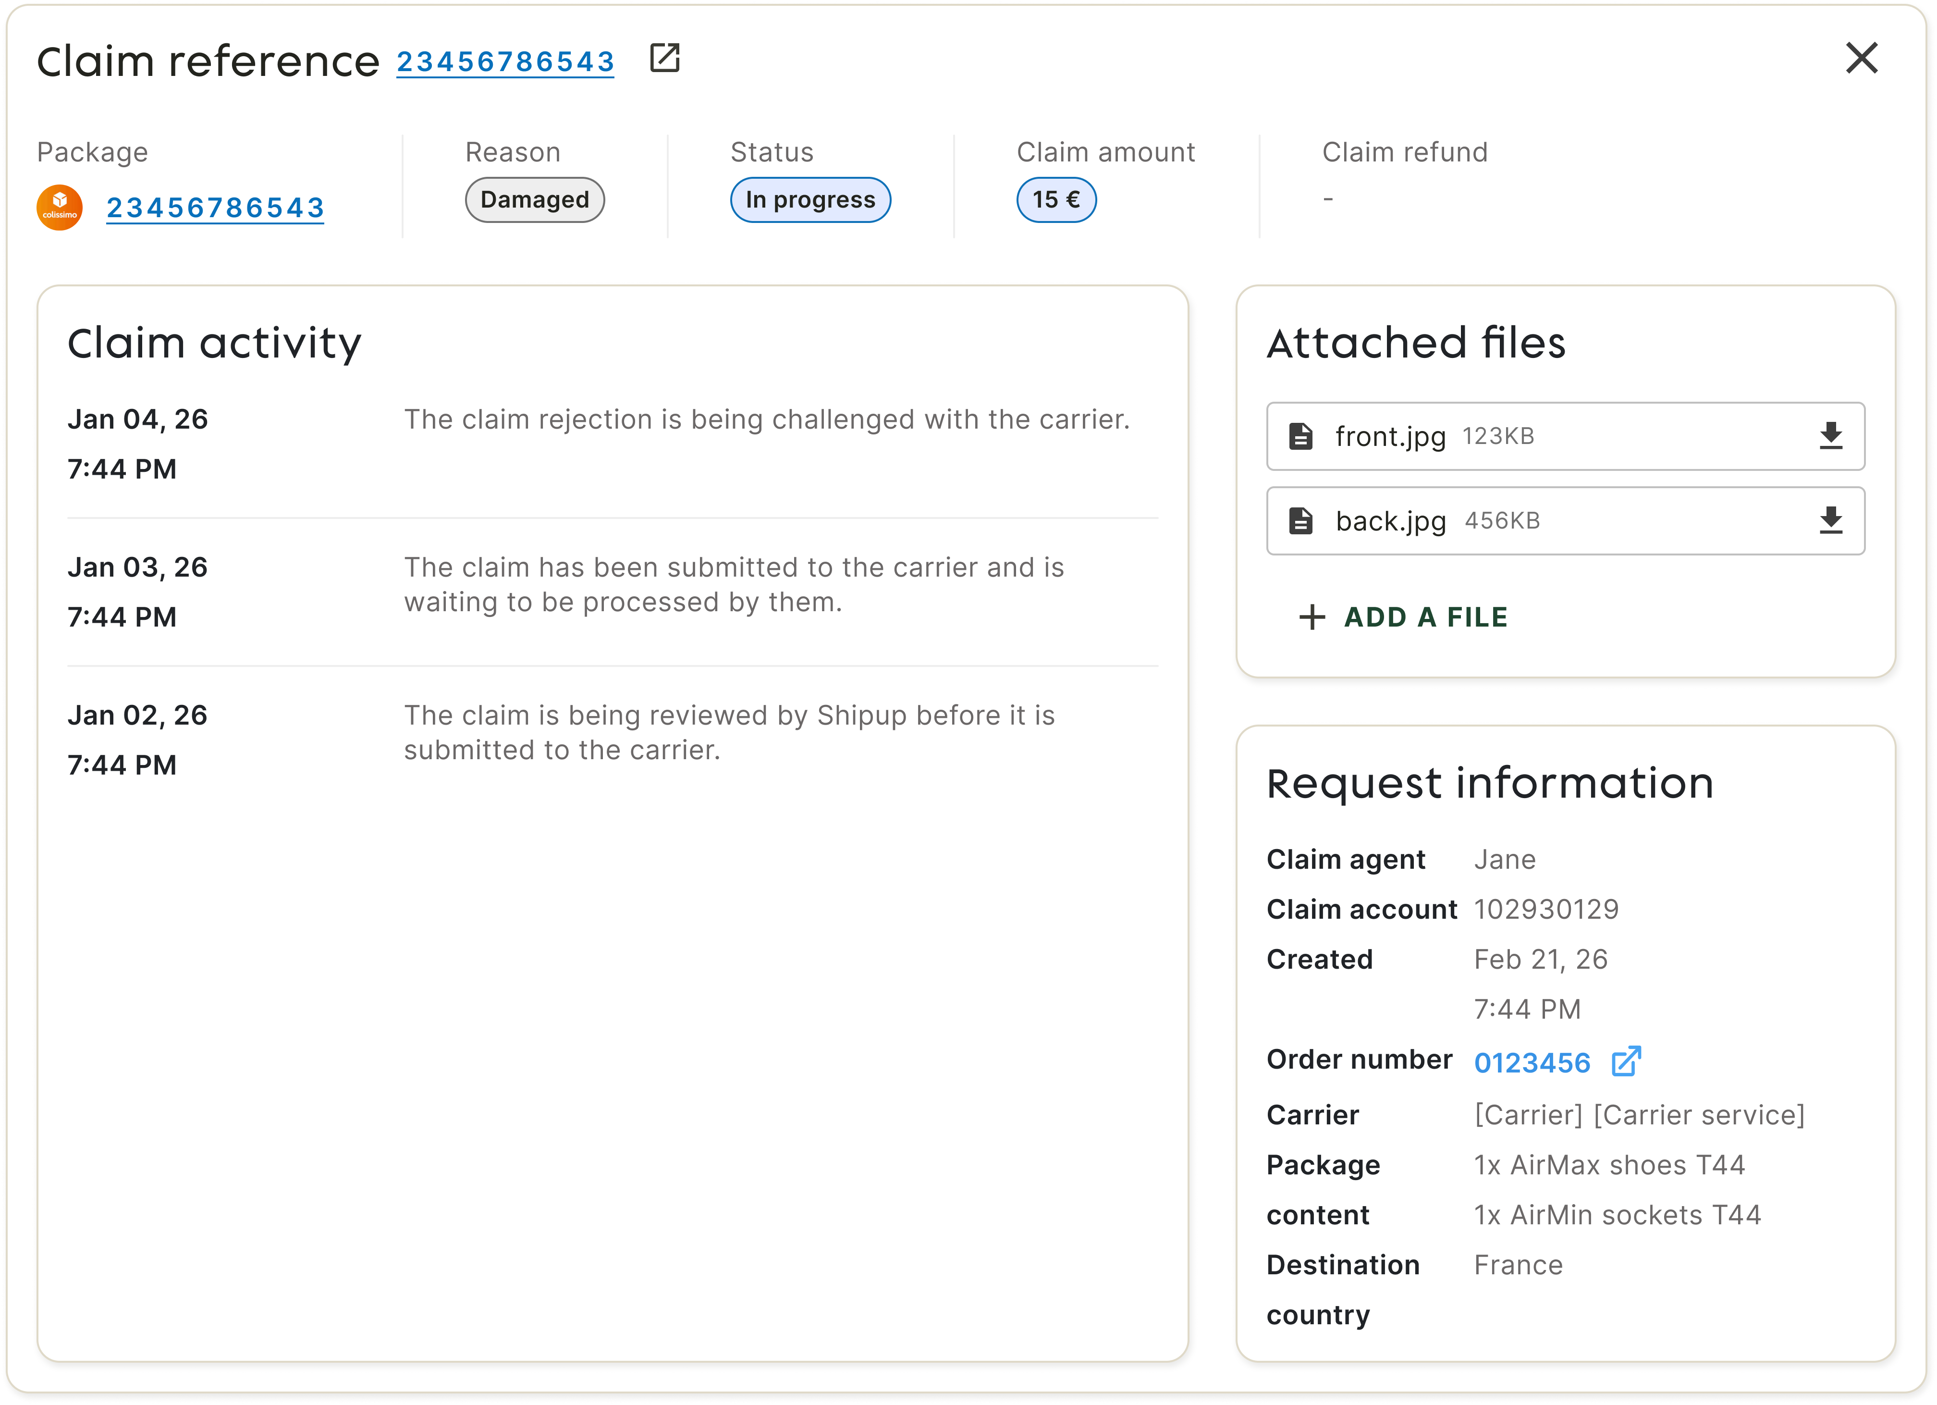Screen dimensions: 1937x1405
Task: Click the 456KB file size label
Action: [1502, 520]
